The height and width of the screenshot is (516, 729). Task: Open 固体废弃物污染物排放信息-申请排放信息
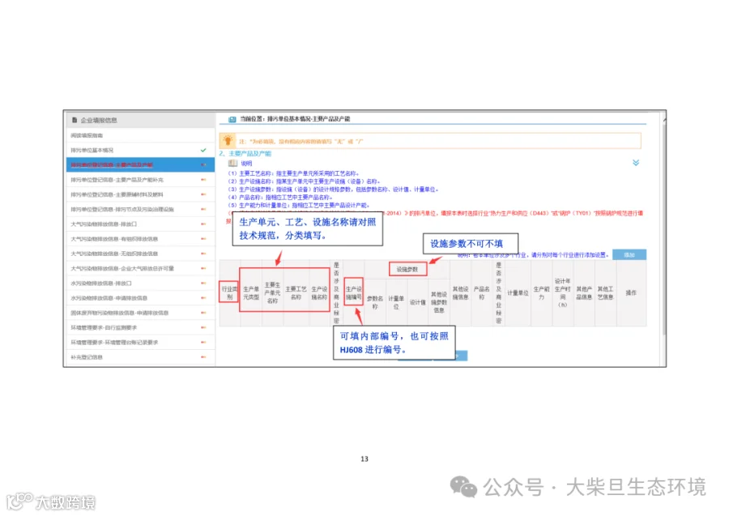tap(141, 313)
